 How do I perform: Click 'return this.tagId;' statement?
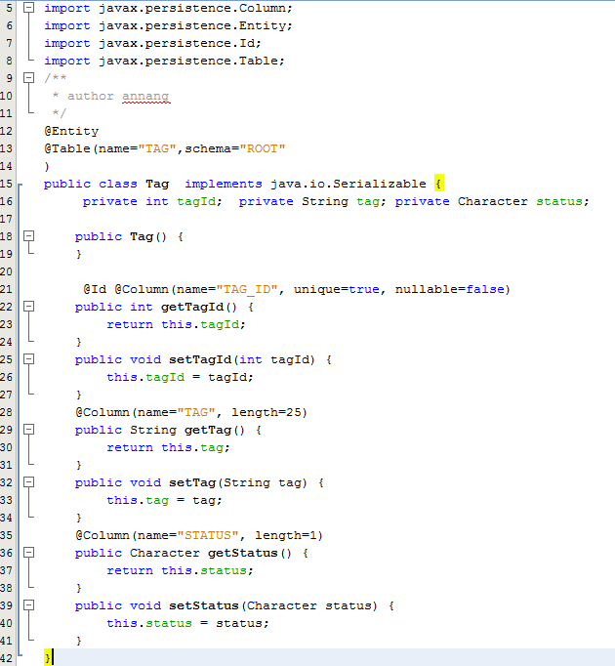(177, 324)
